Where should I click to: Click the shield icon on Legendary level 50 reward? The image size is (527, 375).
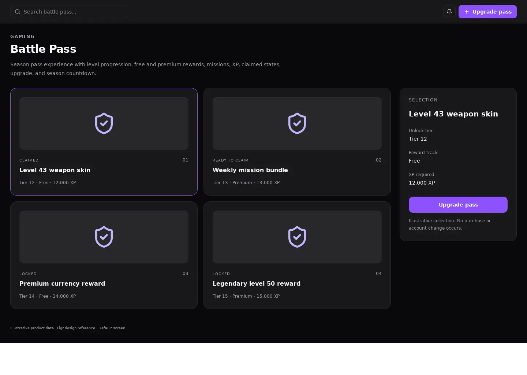click(x=297, y=237)
